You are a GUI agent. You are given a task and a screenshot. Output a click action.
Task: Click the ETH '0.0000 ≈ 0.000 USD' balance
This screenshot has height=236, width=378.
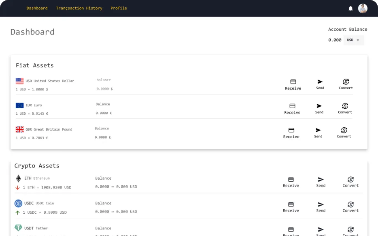pyautogui.click(x=116, y=187)
